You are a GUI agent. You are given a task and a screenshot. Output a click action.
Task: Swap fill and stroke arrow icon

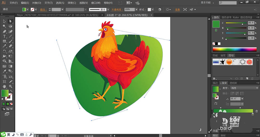(x=11, y=91)
